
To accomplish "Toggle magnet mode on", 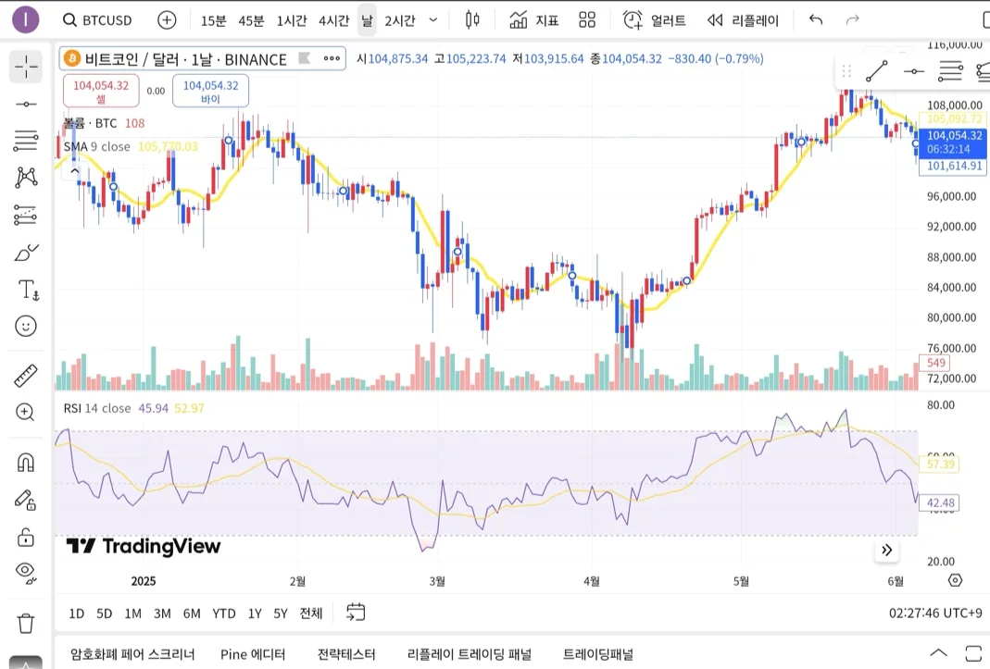I will click(26, 462).
